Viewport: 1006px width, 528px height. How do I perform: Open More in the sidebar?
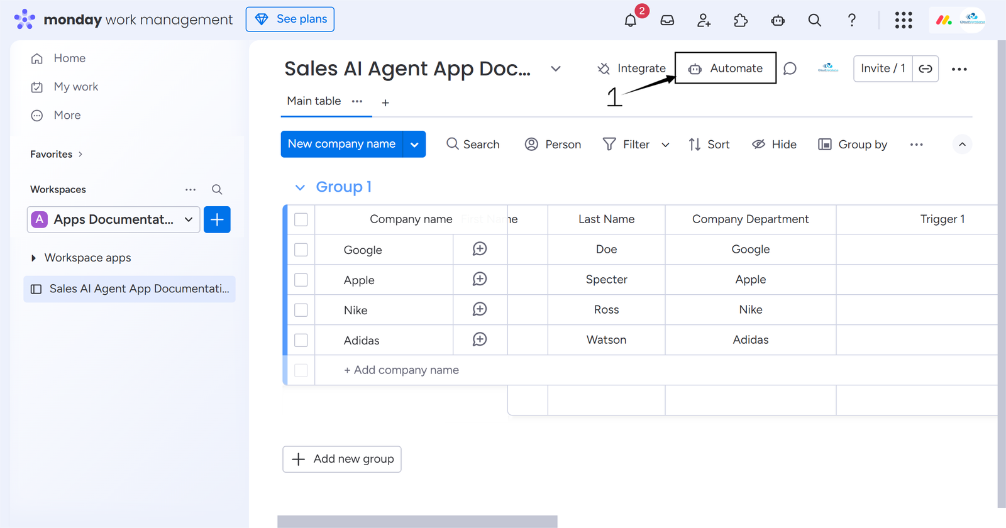point(55,116)
